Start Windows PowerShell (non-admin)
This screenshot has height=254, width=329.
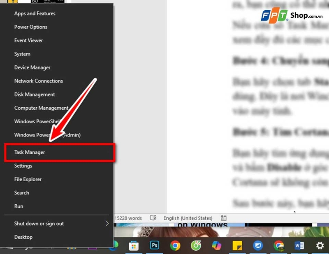pyautogui.click(x=57, y=121)
